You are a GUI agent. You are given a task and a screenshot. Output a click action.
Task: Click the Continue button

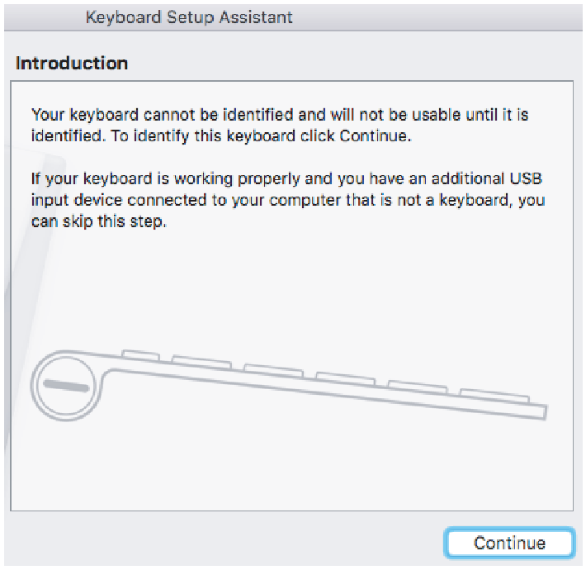click(508, 543)
